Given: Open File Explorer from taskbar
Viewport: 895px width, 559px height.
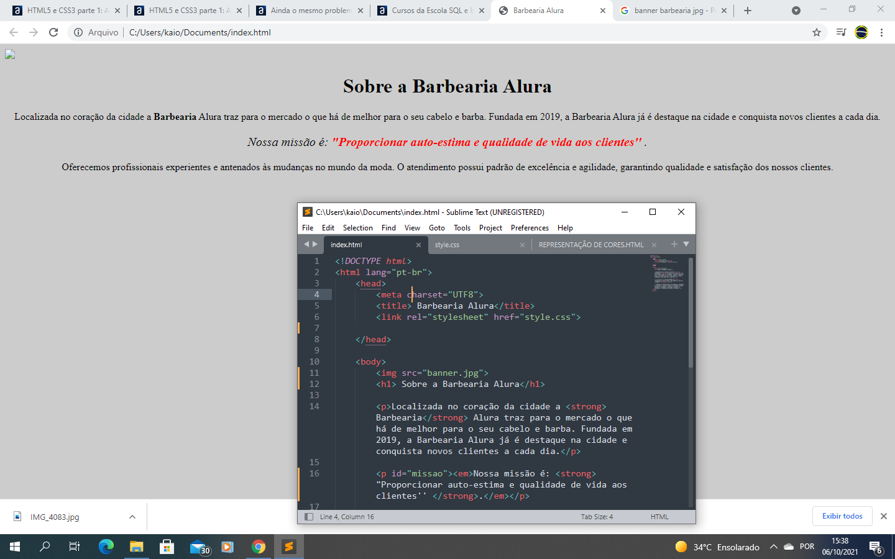Looking at the screenshot, I should coord(137,547).
